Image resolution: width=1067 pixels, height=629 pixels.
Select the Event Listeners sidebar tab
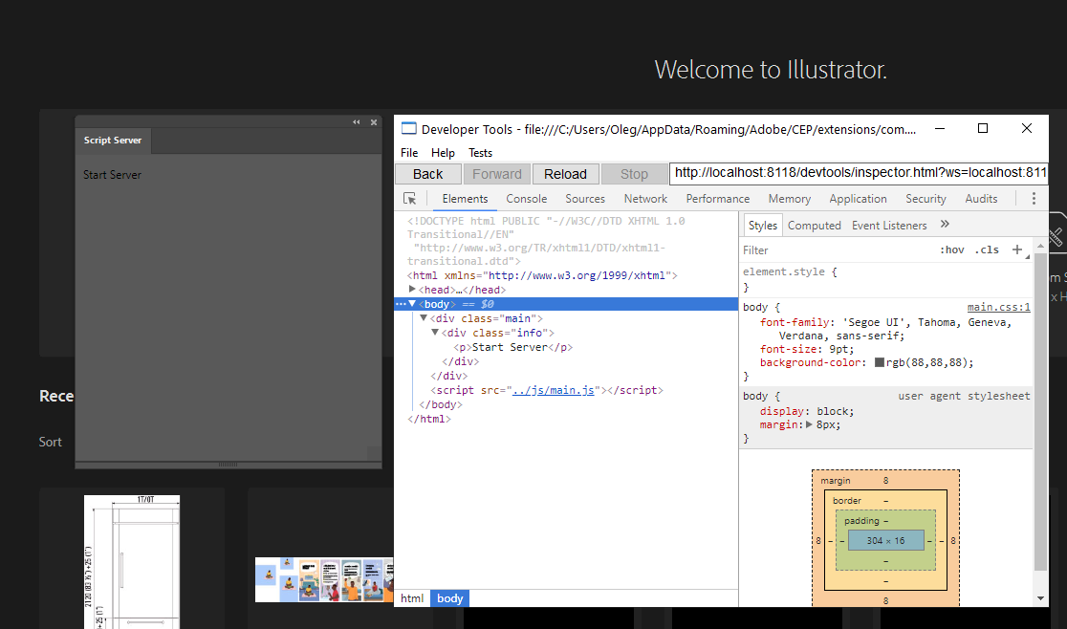[889, 225]
